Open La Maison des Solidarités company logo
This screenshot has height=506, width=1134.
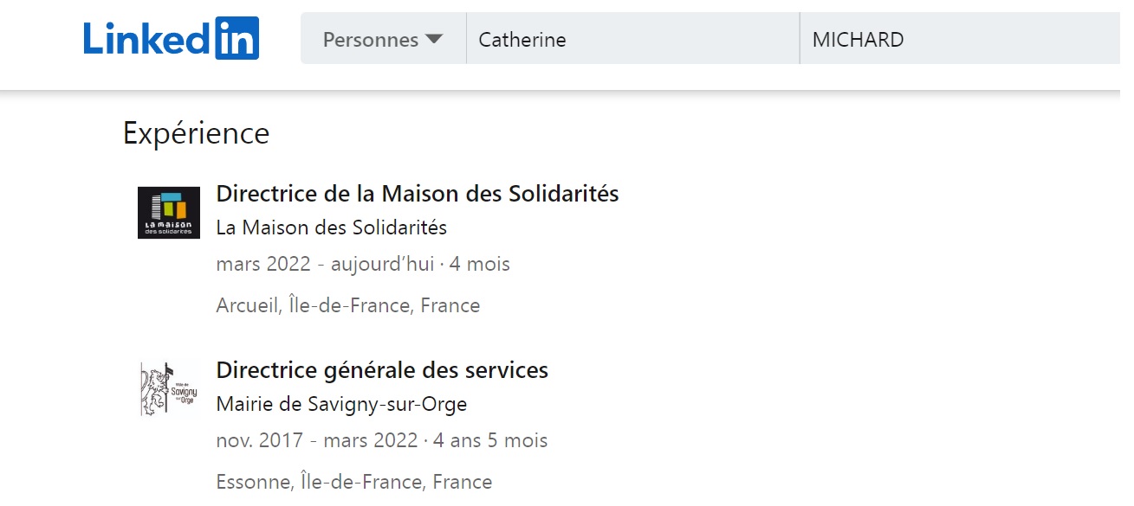pos(169,213)
